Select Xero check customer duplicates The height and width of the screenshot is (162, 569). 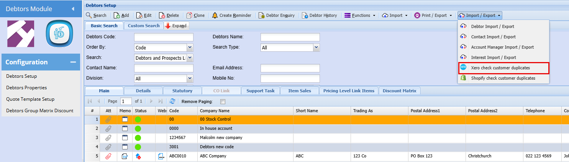(500, 68)
